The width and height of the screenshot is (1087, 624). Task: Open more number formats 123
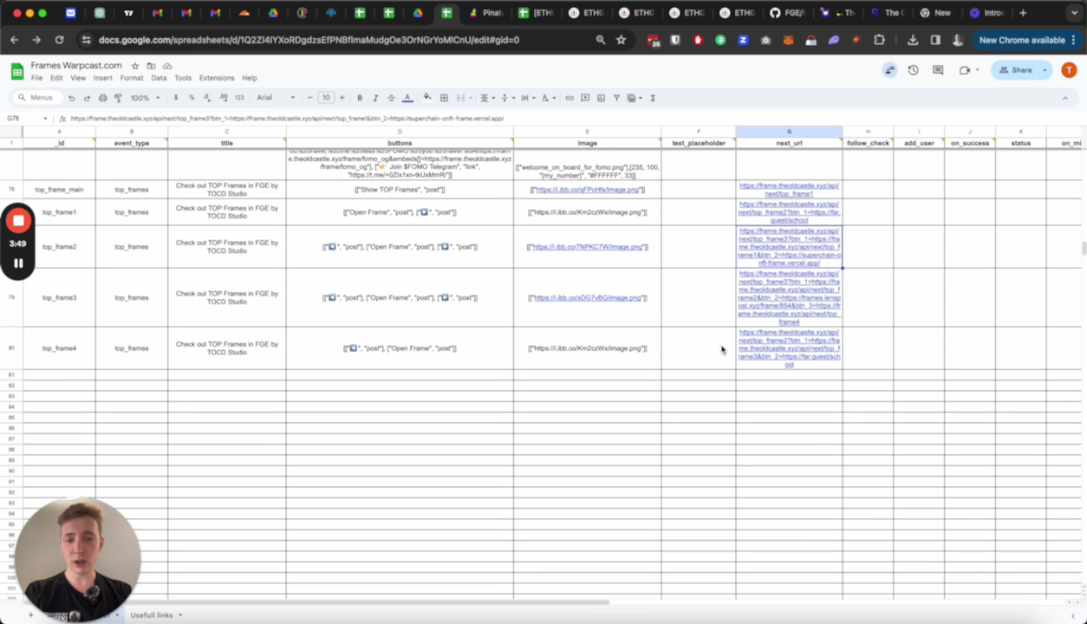240,98
